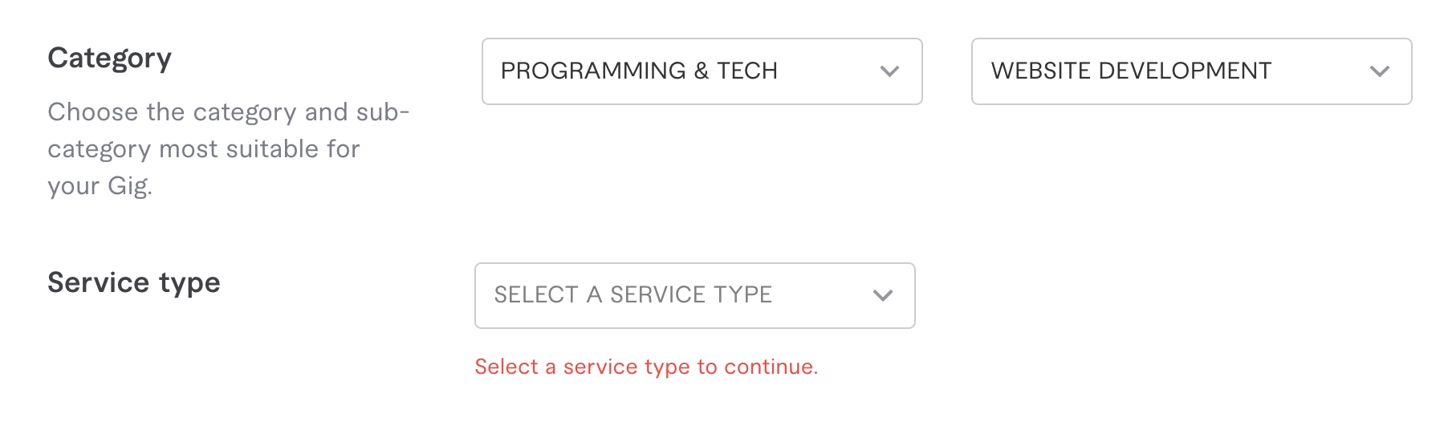Click the chevron arrow beside PROGRAMMING & TECH
1448x430 pixels.
(889, 71)
